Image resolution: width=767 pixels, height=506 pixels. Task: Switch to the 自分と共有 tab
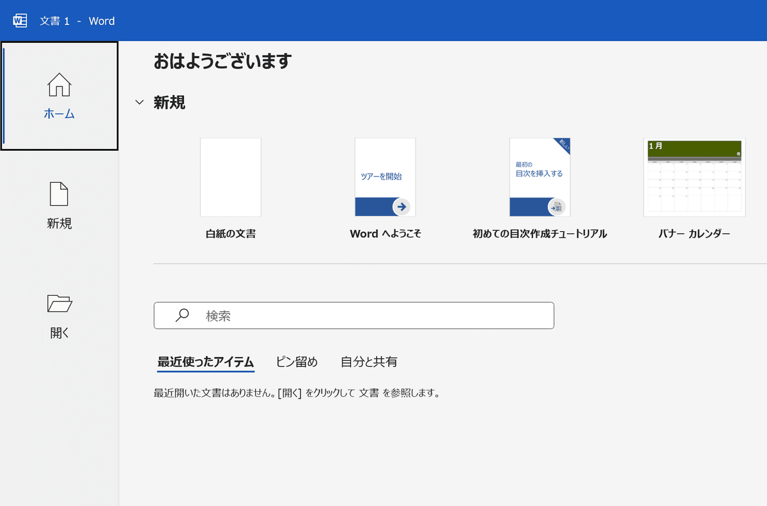pos(369,362)
